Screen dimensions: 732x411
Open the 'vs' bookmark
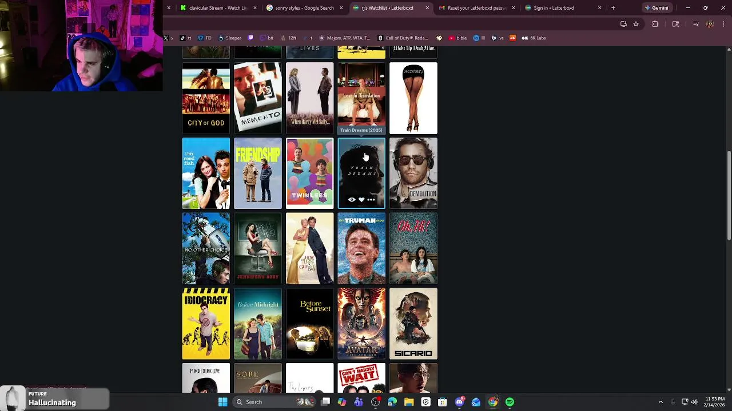(x=498, y=38)
